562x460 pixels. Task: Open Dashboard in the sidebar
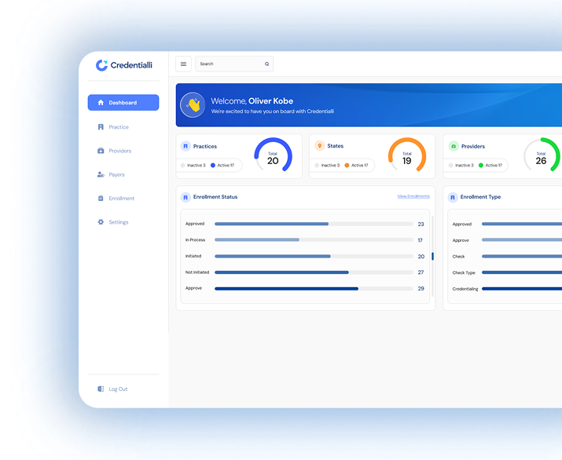click(123, 103)
